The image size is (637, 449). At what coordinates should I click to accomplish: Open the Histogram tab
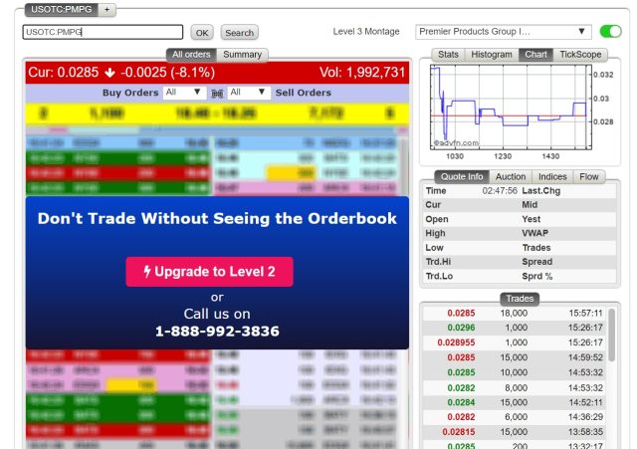[x=492, y=55]
